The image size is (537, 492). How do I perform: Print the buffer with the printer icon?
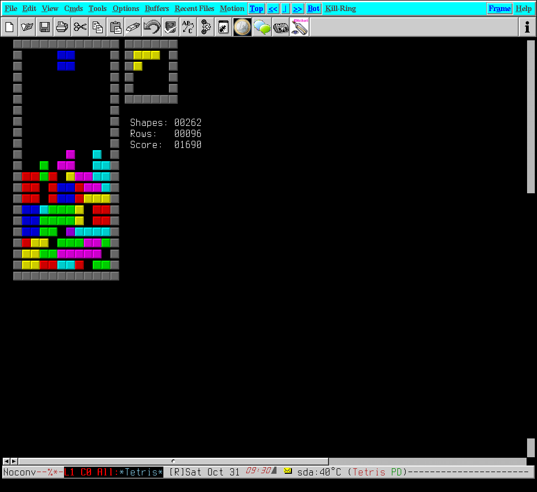click(62, 27)
